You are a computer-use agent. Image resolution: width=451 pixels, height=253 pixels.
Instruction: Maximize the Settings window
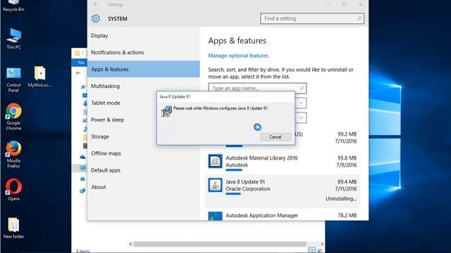pos(345,5)
